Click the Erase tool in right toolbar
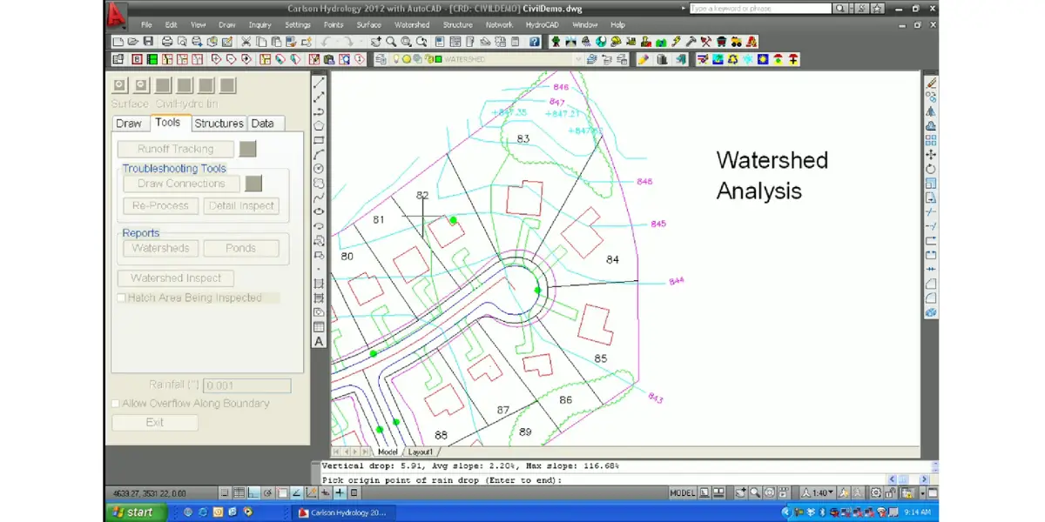Viewport: 1045px width, 522px height. (x=931, y=82)
